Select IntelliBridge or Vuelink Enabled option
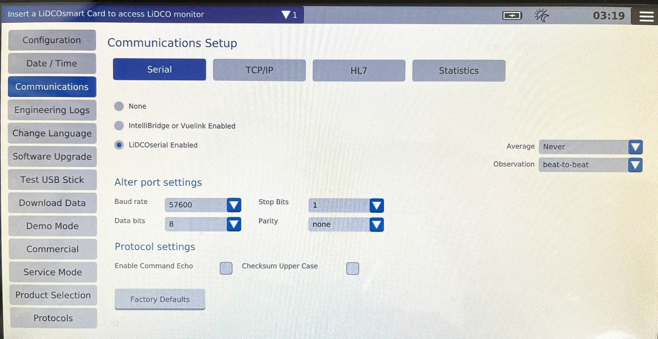The width and height of the screenshot is (658, 339). (119, 126)
